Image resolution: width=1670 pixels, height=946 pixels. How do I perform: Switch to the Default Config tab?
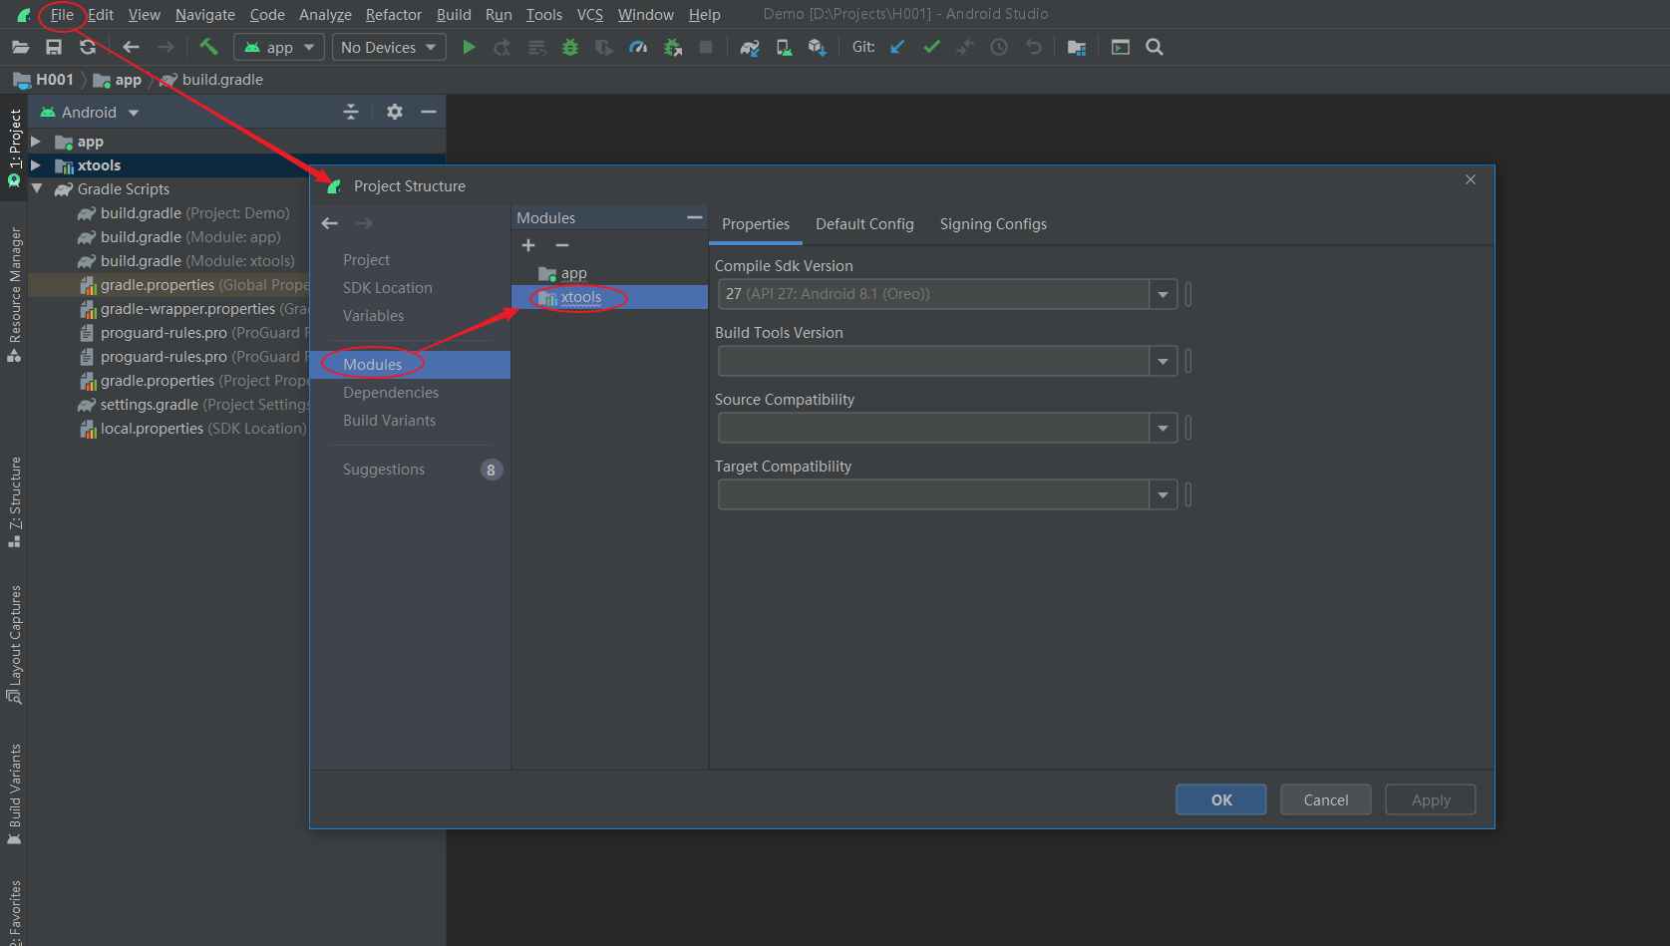864,224
